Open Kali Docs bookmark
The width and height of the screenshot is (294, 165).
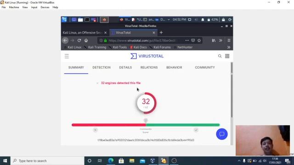(x=139, y=47)
